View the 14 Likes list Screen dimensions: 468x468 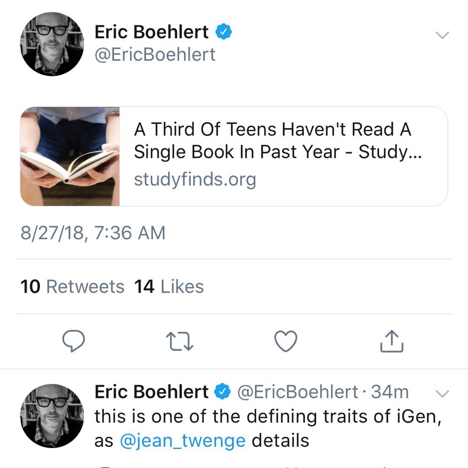pos(169,286)
